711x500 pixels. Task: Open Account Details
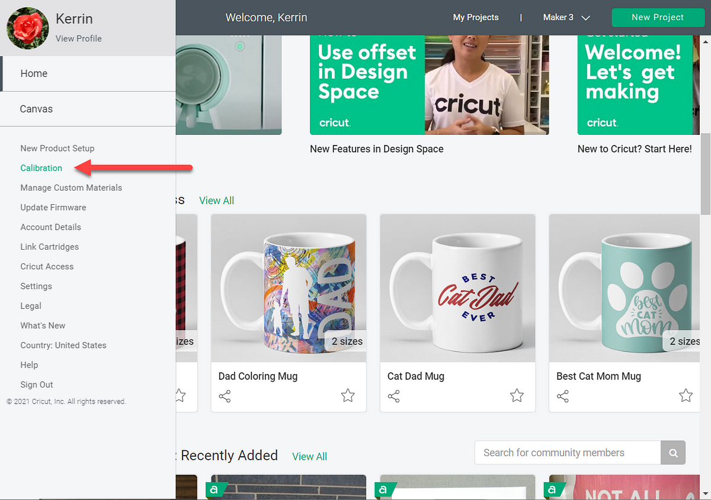click(51, 227)
